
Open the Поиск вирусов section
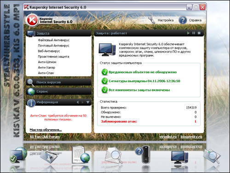coord(59,82)
